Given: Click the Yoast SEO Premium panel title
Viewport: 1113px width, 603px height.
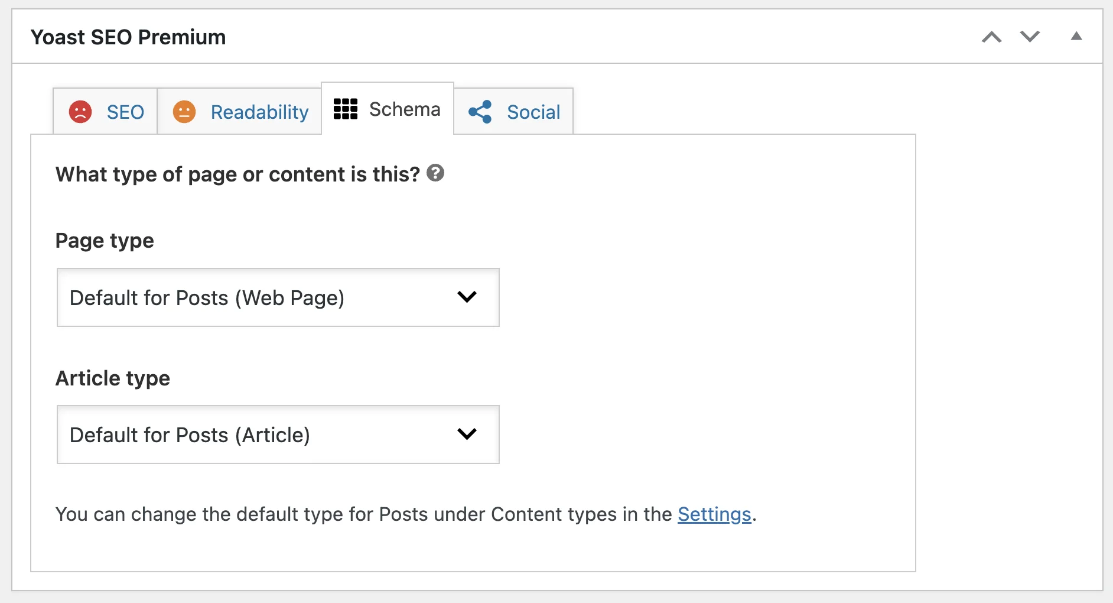Looking at the screenshot, I should 128,37.
